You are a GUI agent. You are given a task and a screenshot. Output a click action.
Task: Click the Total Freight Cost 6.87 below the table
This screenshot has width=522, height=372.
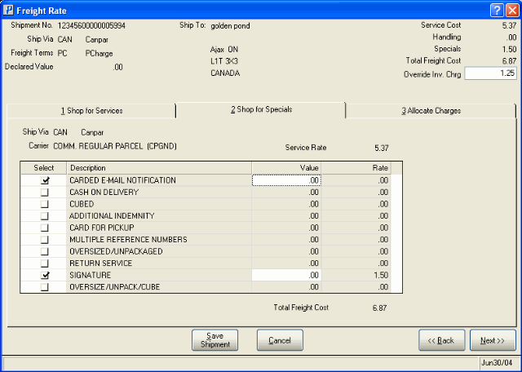click(x=380, y=308)
